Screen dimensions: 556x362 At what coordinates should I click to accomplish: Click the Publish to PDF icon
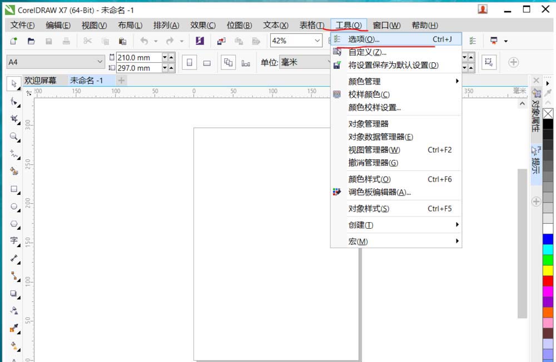coord(256,41)
